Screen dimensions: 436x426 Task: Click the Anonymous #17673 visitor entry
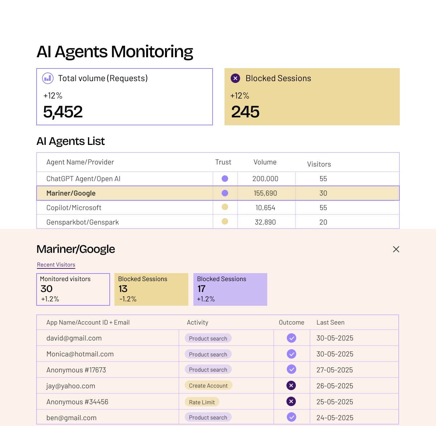click(x=76, y=370)
